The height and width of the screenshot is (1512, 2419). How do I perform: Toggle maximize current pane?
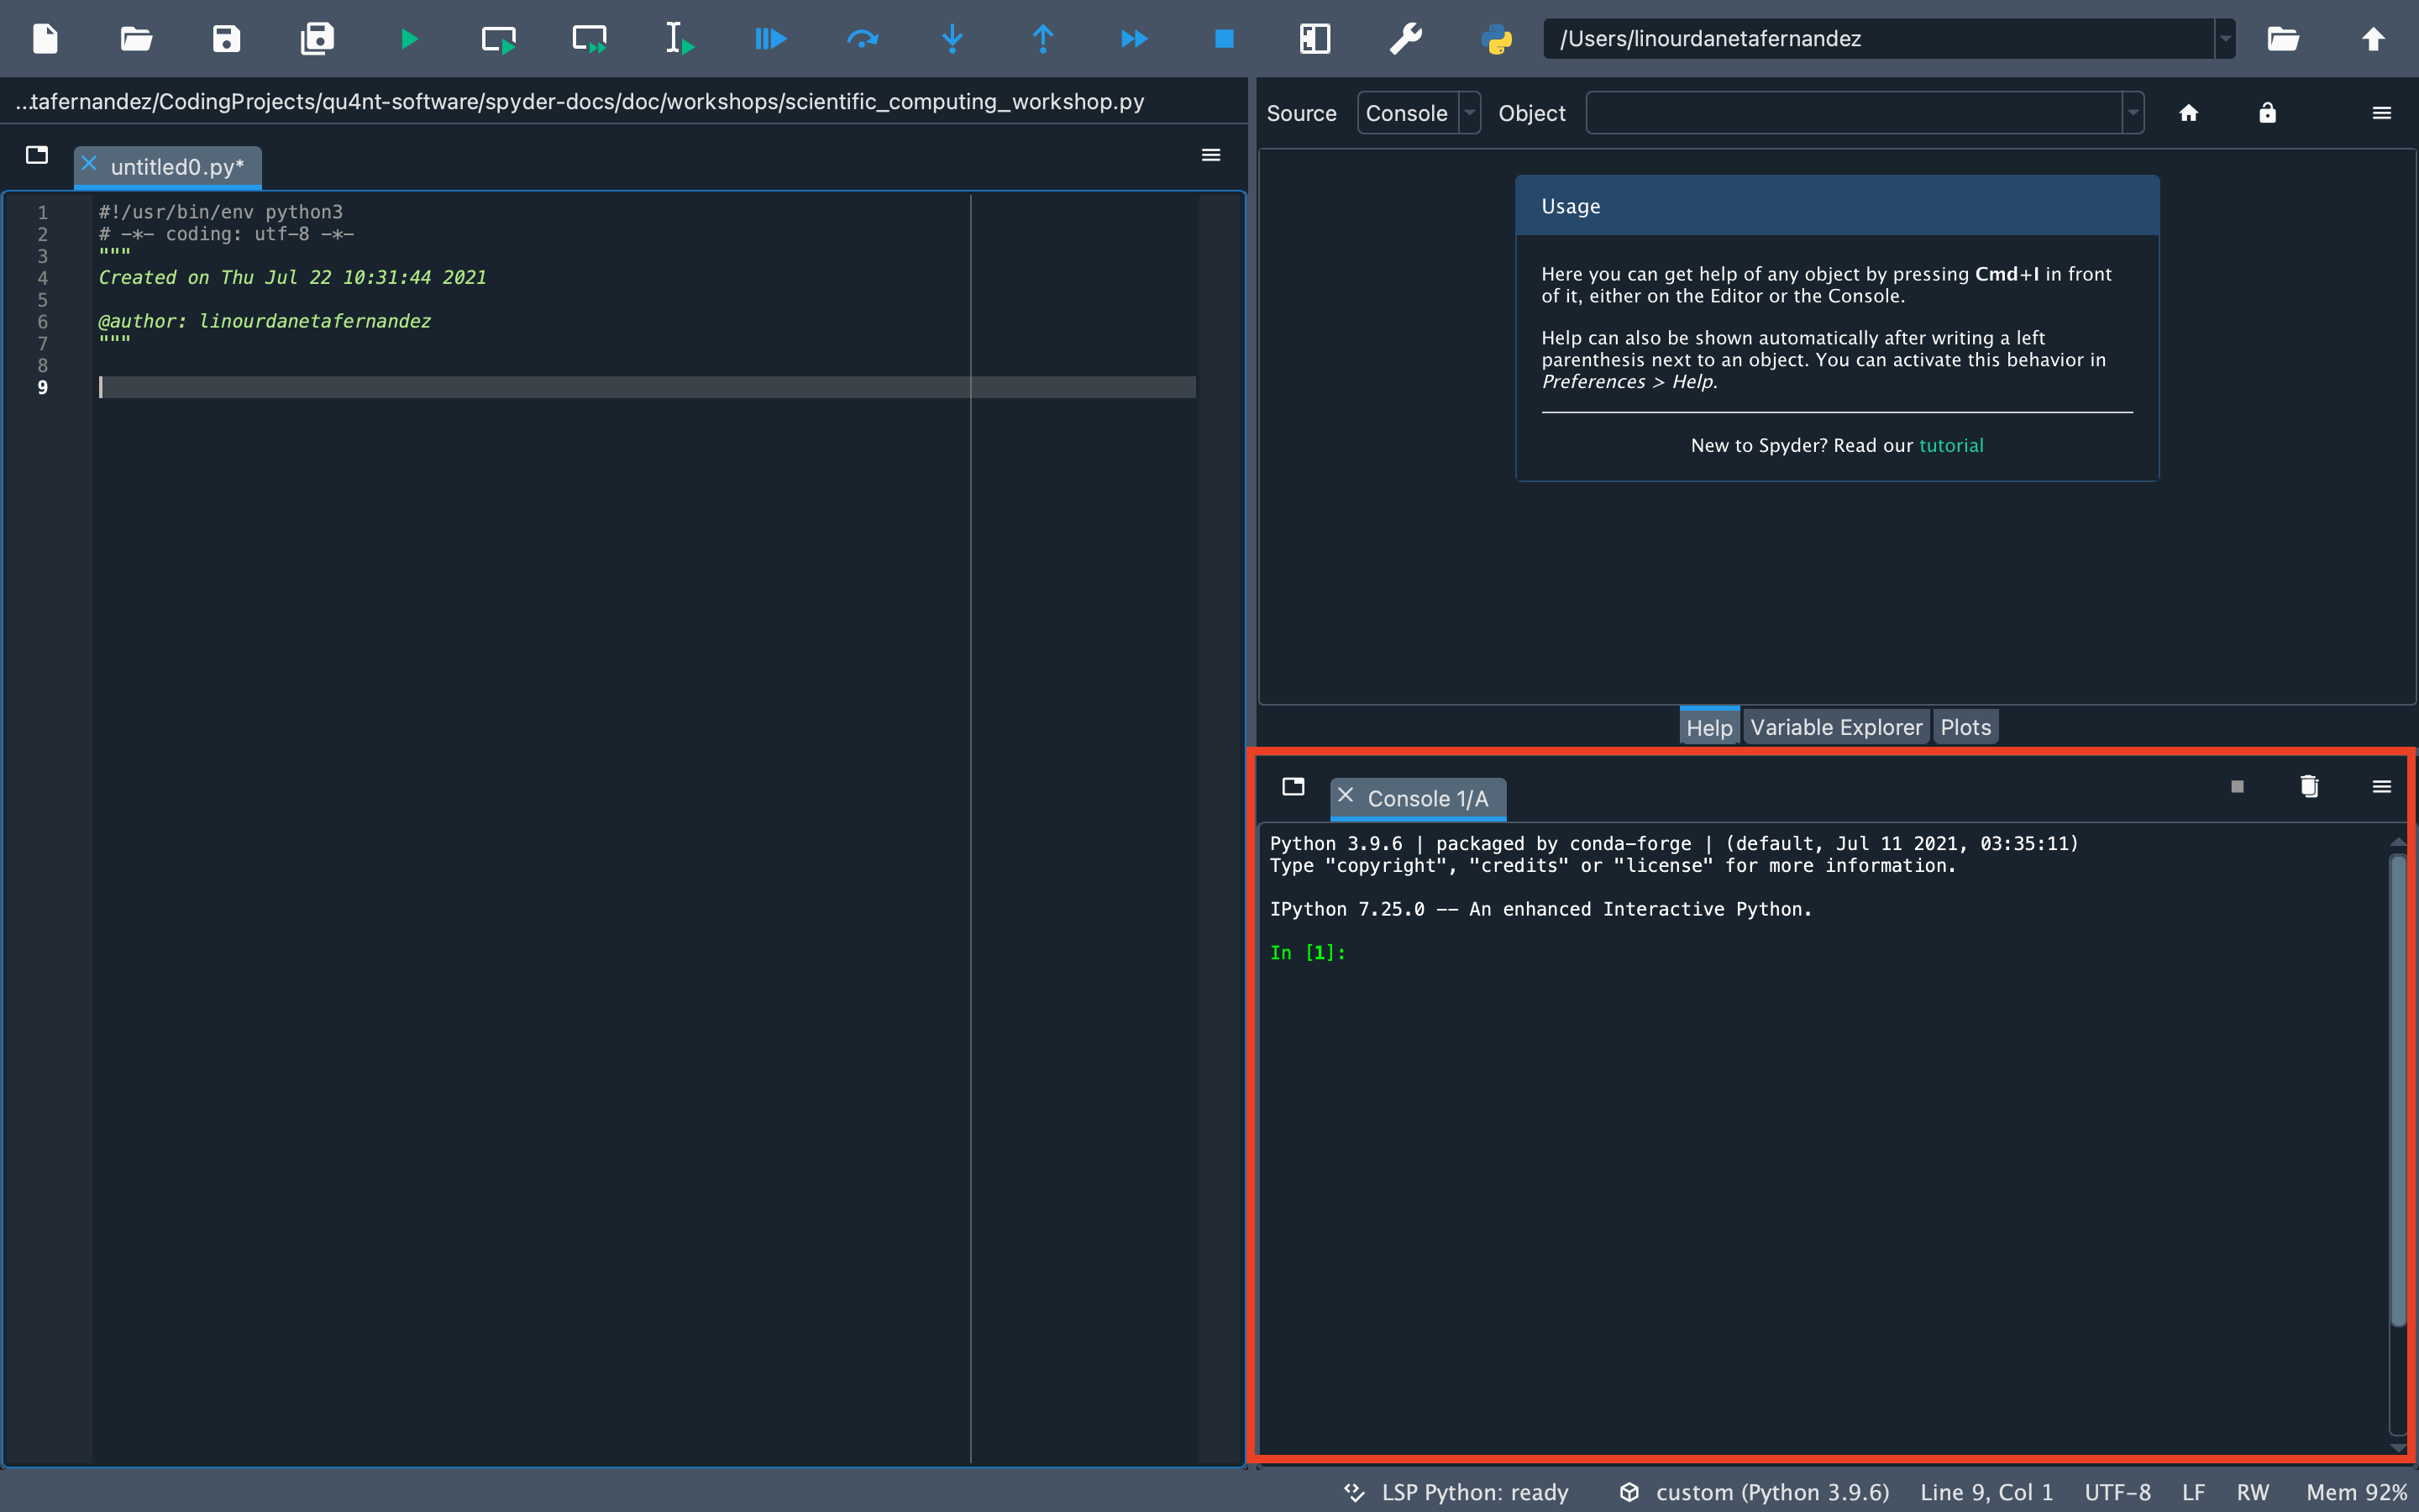(1314, 38)
